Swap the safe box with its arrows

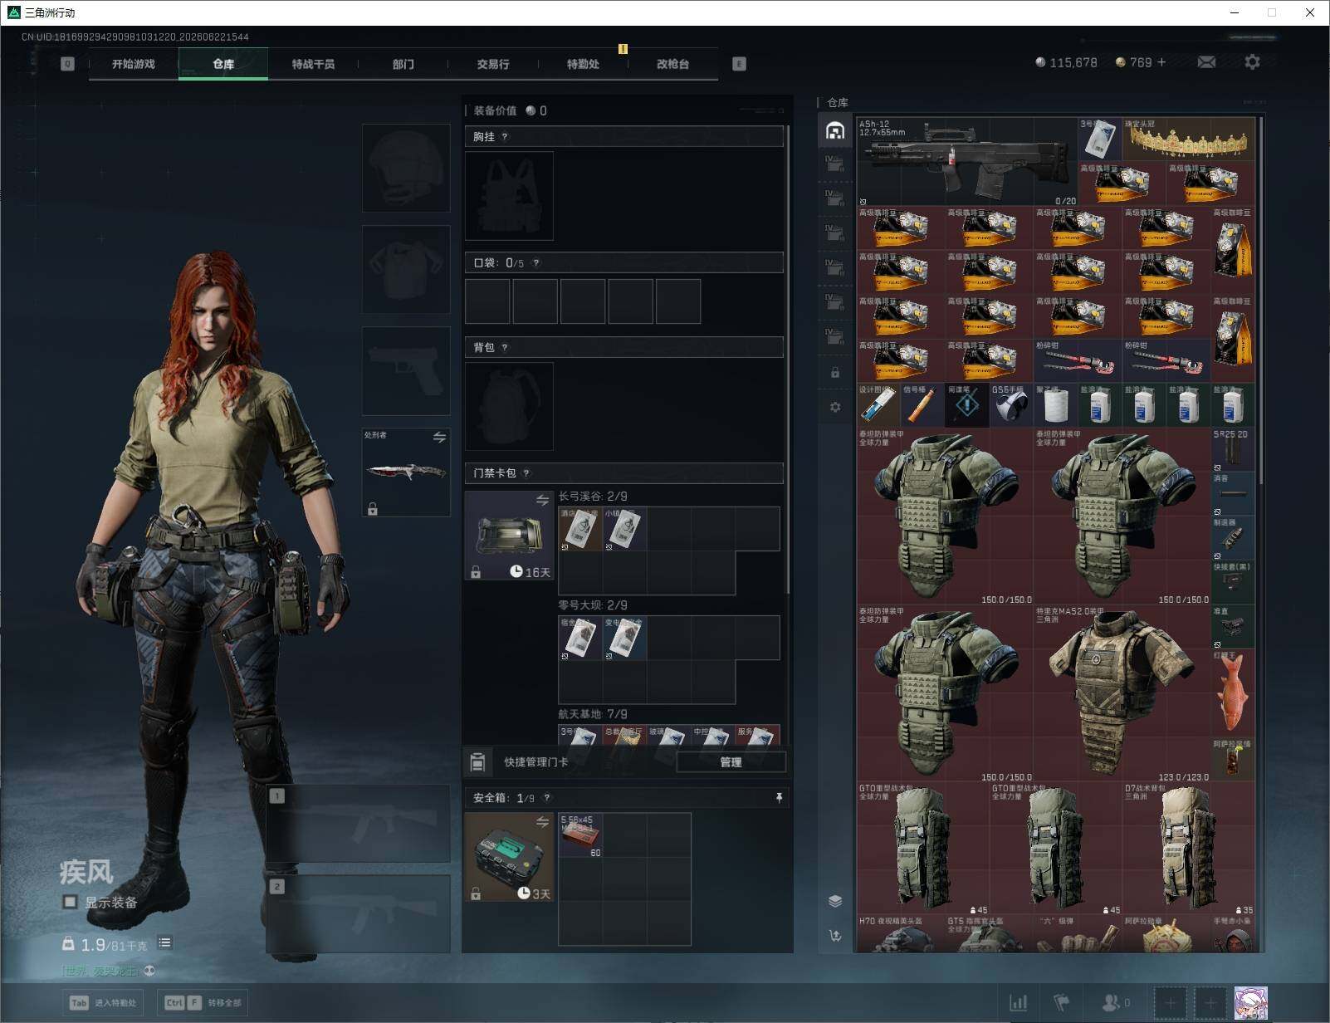click(x=542, y=822)
